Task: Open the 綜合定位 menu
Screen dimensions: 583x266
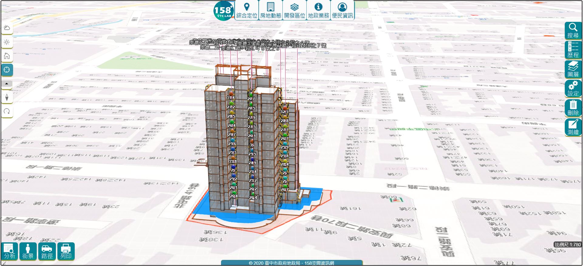Action: point(247,10)
